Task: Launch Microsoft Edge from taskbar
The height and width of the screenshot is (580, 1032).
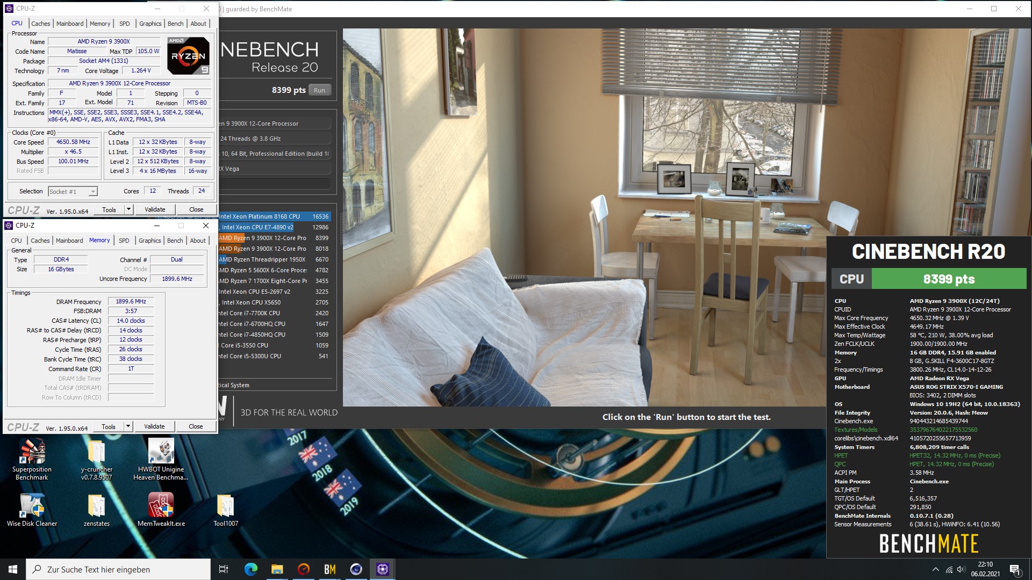Action: (251, 569)
